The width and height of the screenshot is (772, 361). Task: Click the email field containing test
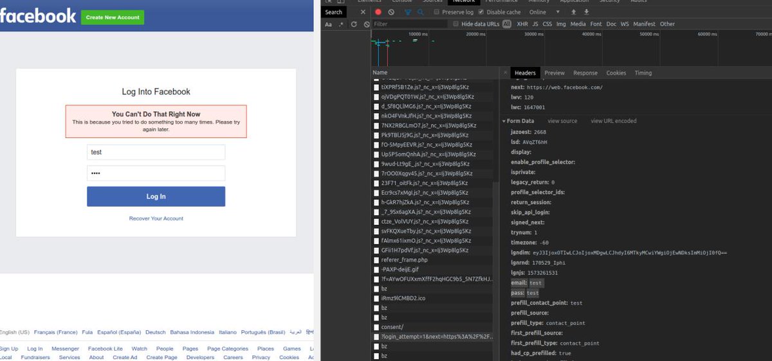pyautogui.click(x=156, y=152)
